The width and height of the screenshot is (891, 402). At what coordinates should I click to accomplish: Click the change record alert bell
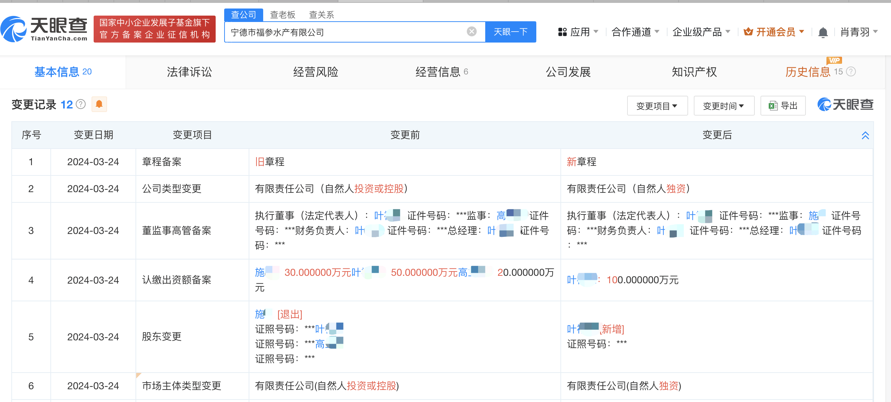(99, 104)
